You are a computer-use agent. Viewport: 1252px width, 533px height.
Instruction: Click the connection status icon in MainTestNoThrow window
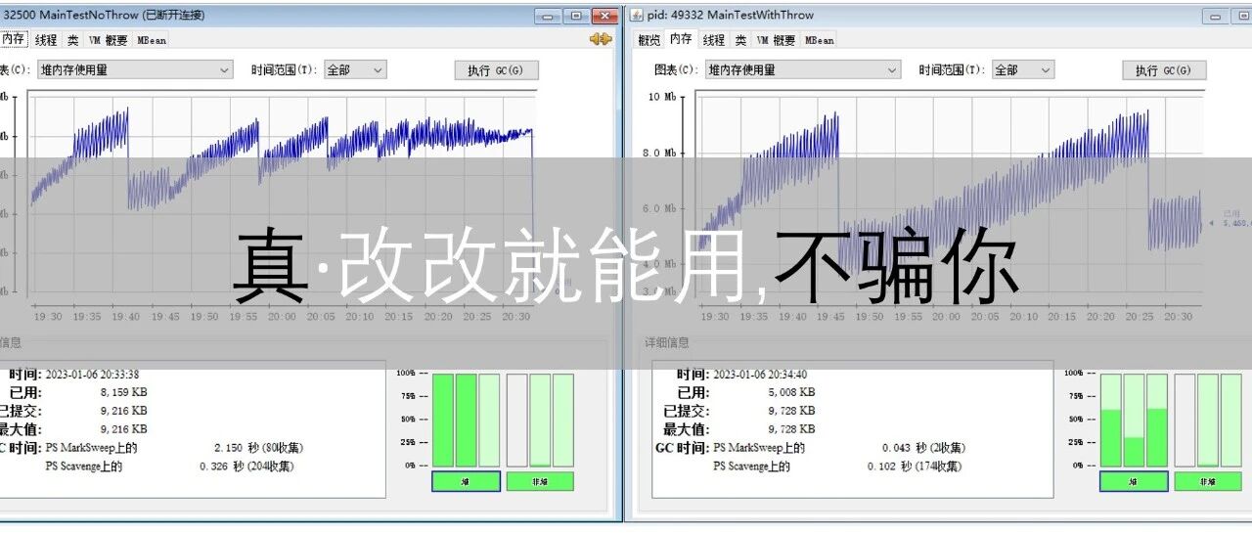click(600, 39)
